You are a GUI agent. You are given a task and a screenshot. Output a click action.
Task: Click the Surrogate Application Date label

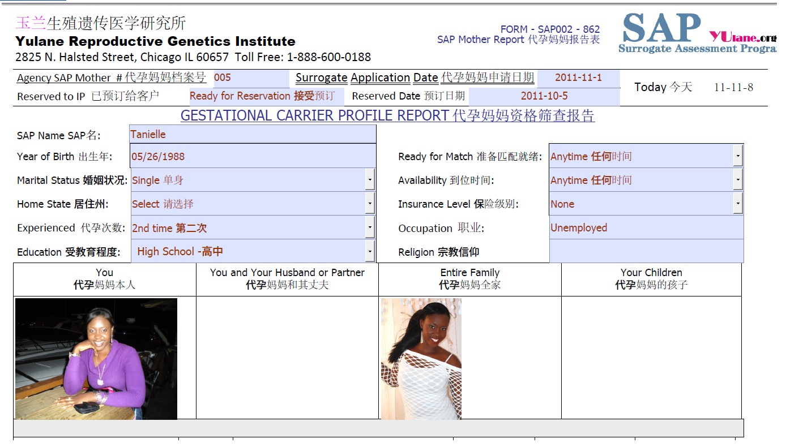click(415, 78)
